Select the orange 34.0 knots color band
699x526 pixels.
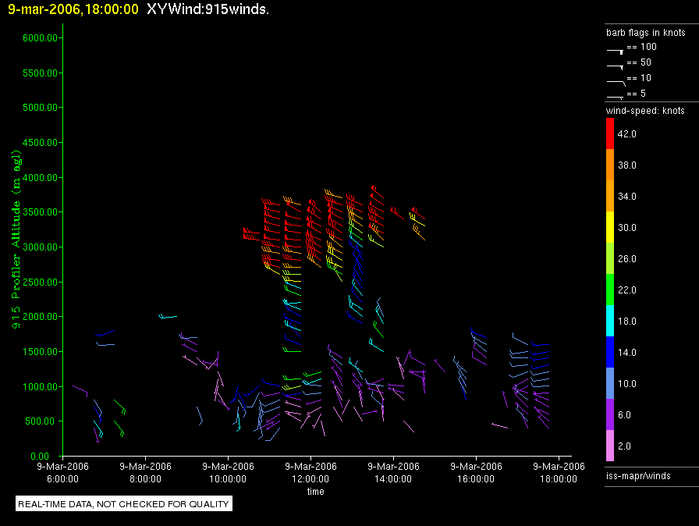click(x=610, y=196)
